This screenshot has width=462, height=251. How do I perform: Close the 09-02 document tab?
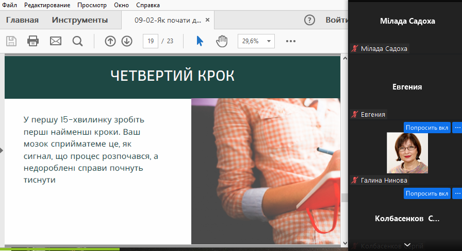tap(207, 20)
